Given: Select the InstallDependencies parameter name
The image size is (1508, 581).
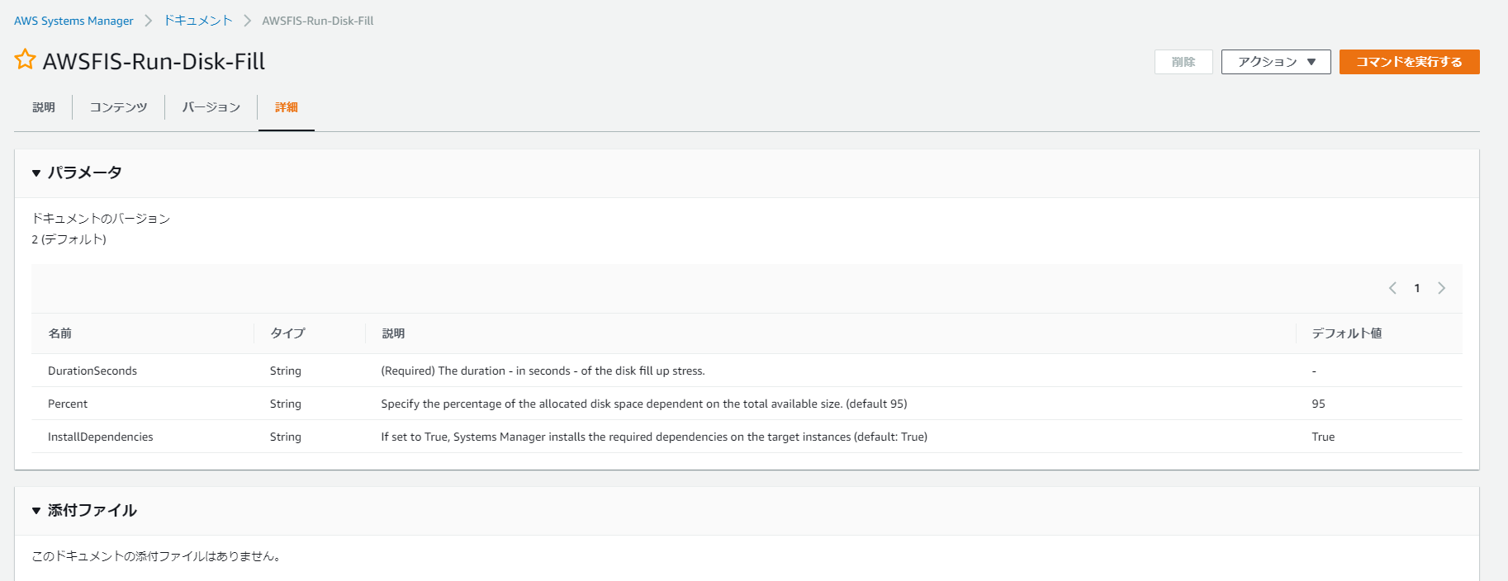Looking at the screenshot, I should point(101,437).
